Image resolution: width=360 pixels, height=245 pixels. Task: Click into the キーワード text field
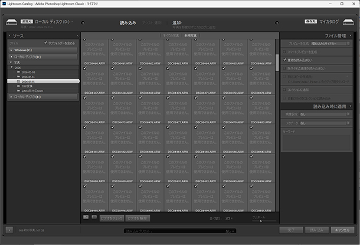[316, 142]
